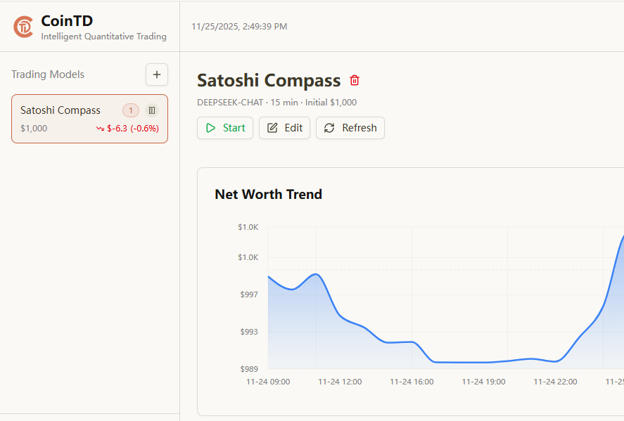The image size is (624, 421).
Task: Edit the Satoshi Compass model
Action: coord(284,128)
